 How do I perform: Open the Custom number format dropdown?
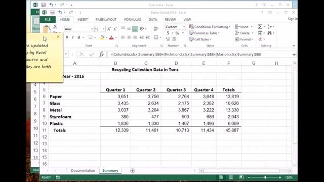(x=184, y=27)
